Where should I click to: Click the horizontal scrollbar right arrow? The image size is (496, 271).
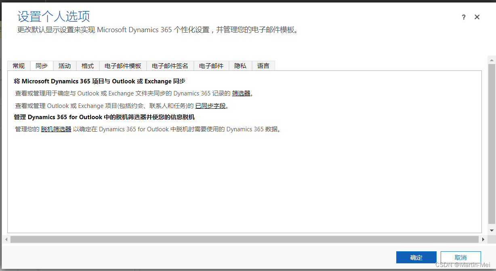[x=483, y=239]
